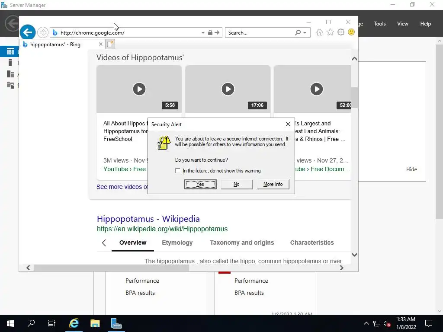Click the browser page scroll-down arrow

(x=354, y=255)
